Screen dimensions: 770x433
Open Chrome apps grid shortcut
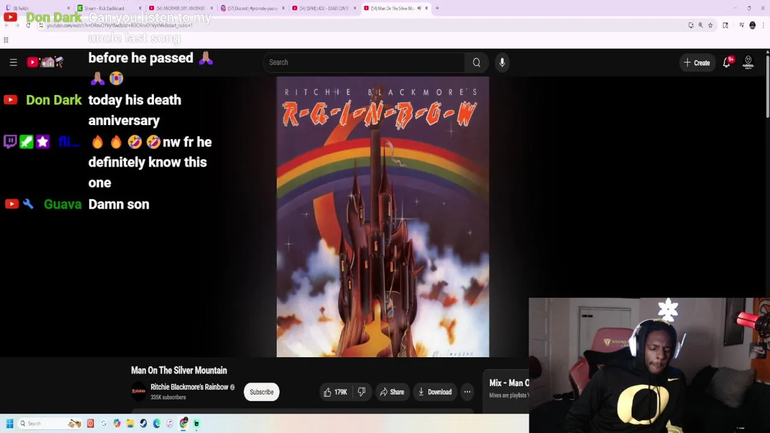pyautogui.click(x=6, y=40)
